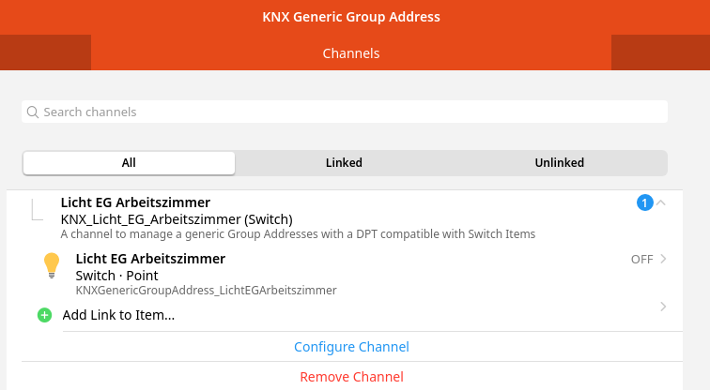The image size is (710, 390).
Task: Click Configure Channel
Action: click(x=351, y=347)
